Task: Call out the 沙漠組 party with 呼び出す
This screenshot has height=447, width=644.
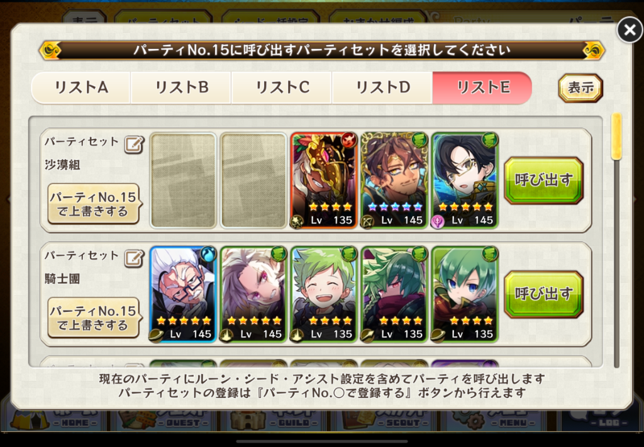Action: coord(544,180)
